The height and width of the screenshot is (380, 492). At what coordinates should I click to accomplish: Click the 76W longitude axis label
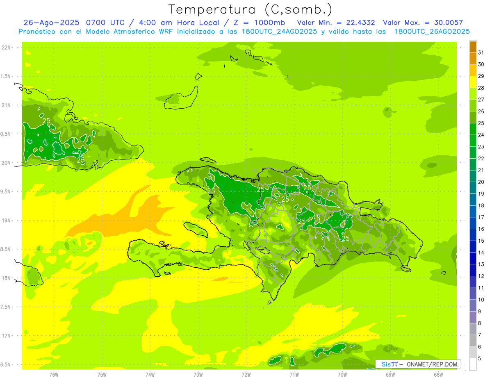coord(54,375)
